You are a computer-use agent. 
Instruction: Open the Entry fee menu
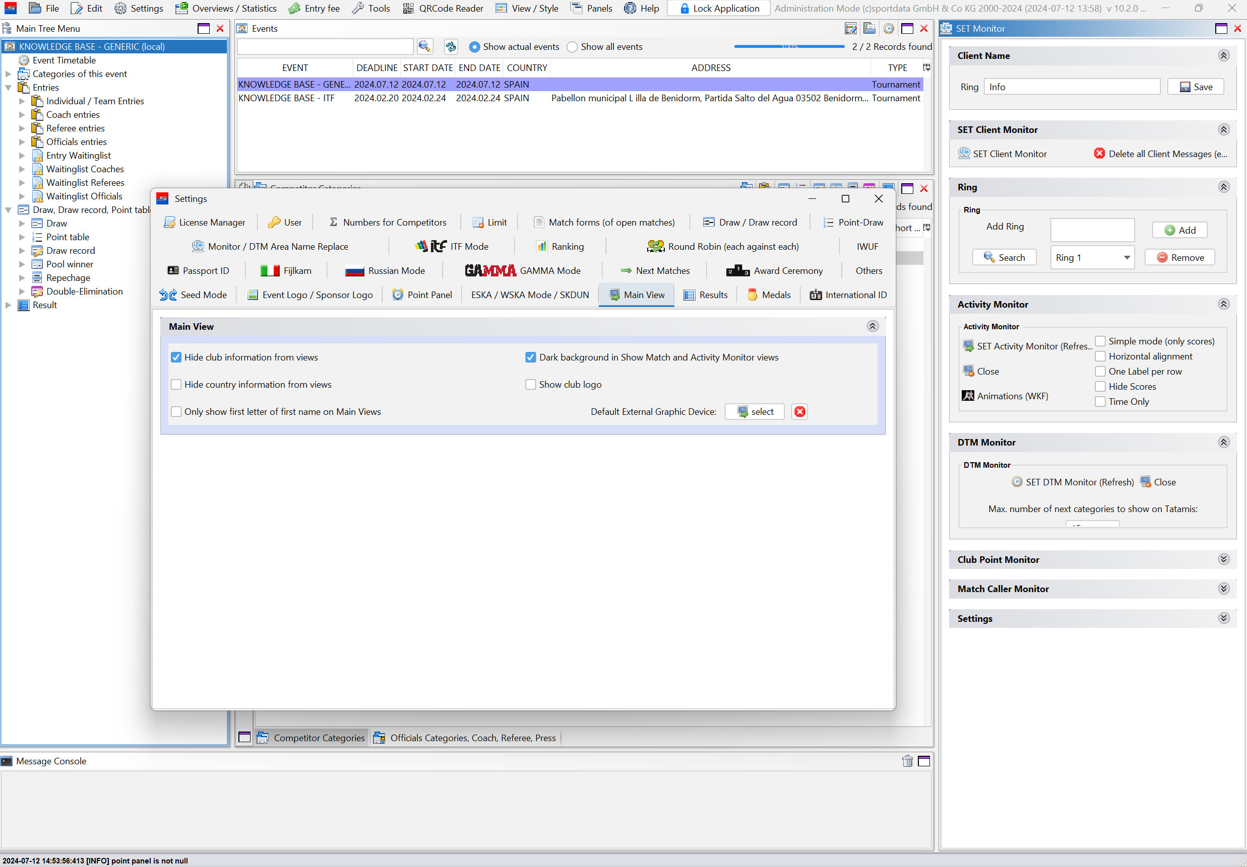point(314,8)
